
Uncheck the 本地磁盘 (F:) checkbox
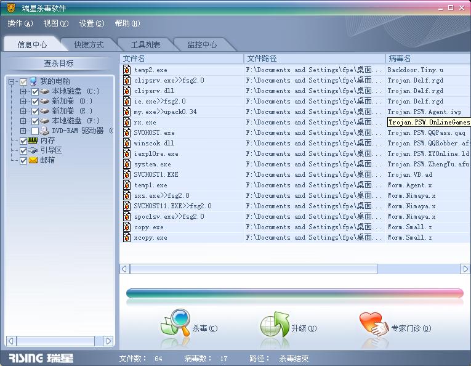tap(35, 121)
